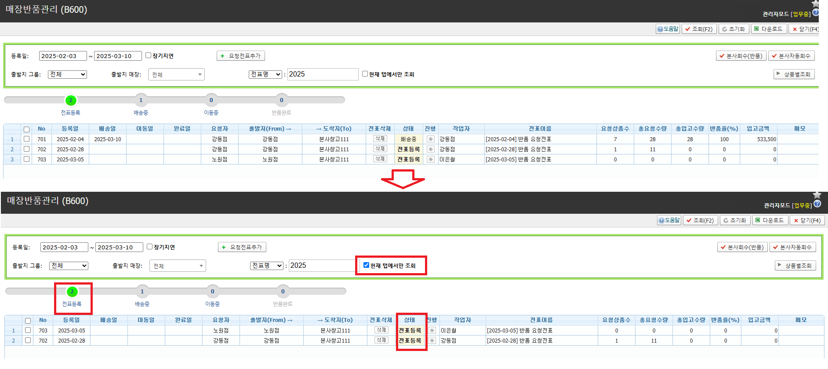Switch to the 배송중 step tab in the upper panel
Screen dimensions: 828x369
click(141, 101)
